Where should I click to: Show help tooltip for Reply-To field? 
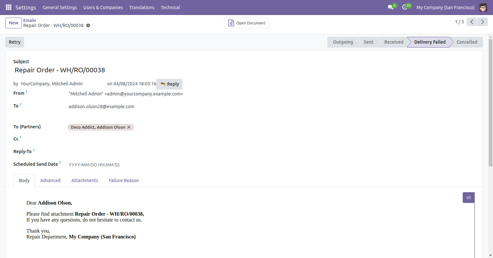click(34, 150)
